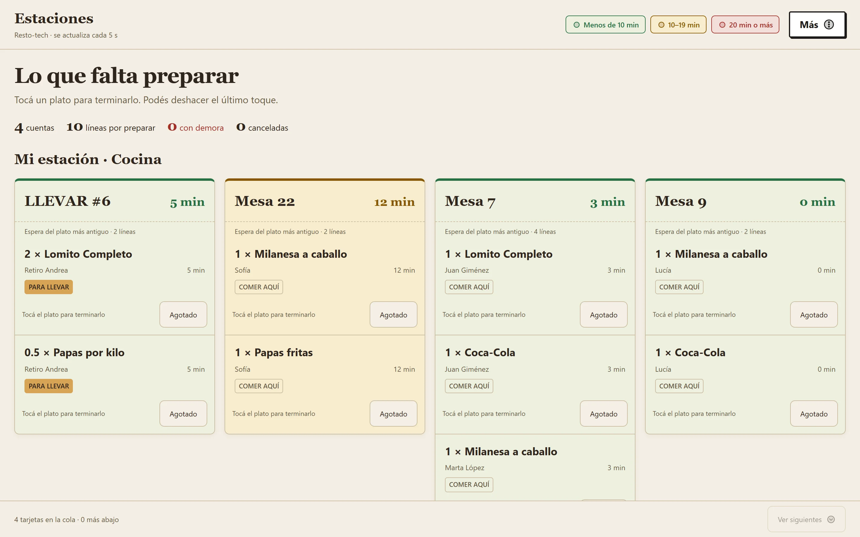
Task: Mark Mesa 22 Papas fritas as Agotado
Action: [x=393, y=414]
